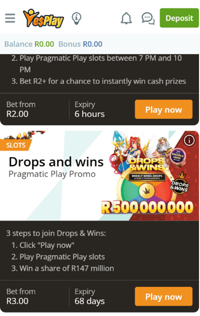200x316 pixels.
Task: Open the hamburger navigation menu
Action: pos(10,18)
